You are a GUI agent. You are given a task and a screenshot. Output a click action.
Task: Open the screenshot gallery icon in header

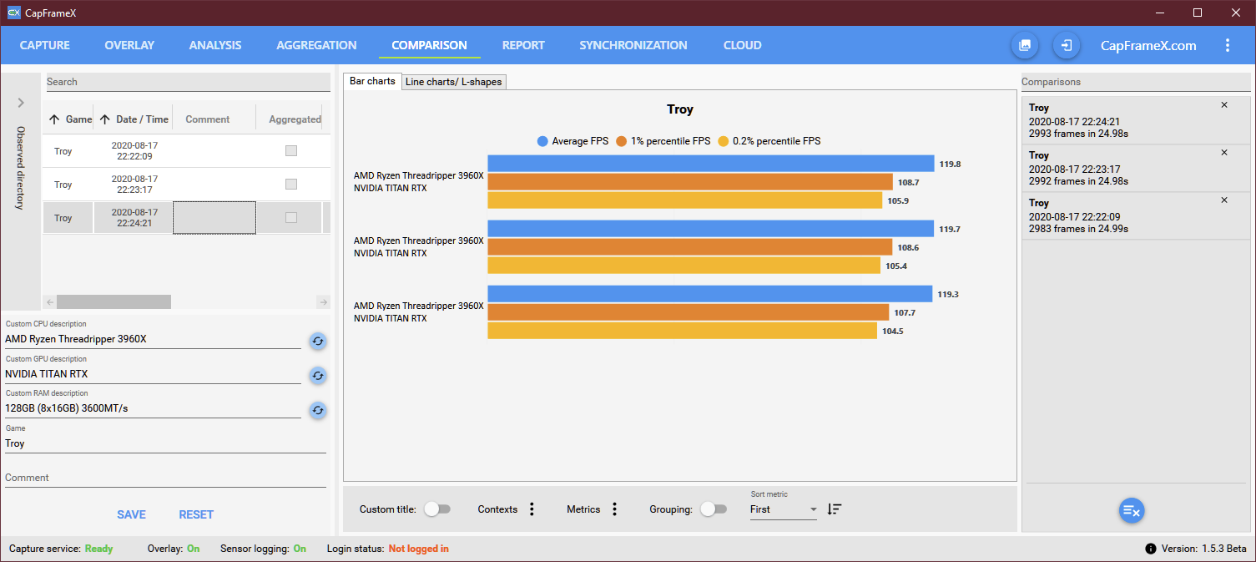click(1025, 45)
